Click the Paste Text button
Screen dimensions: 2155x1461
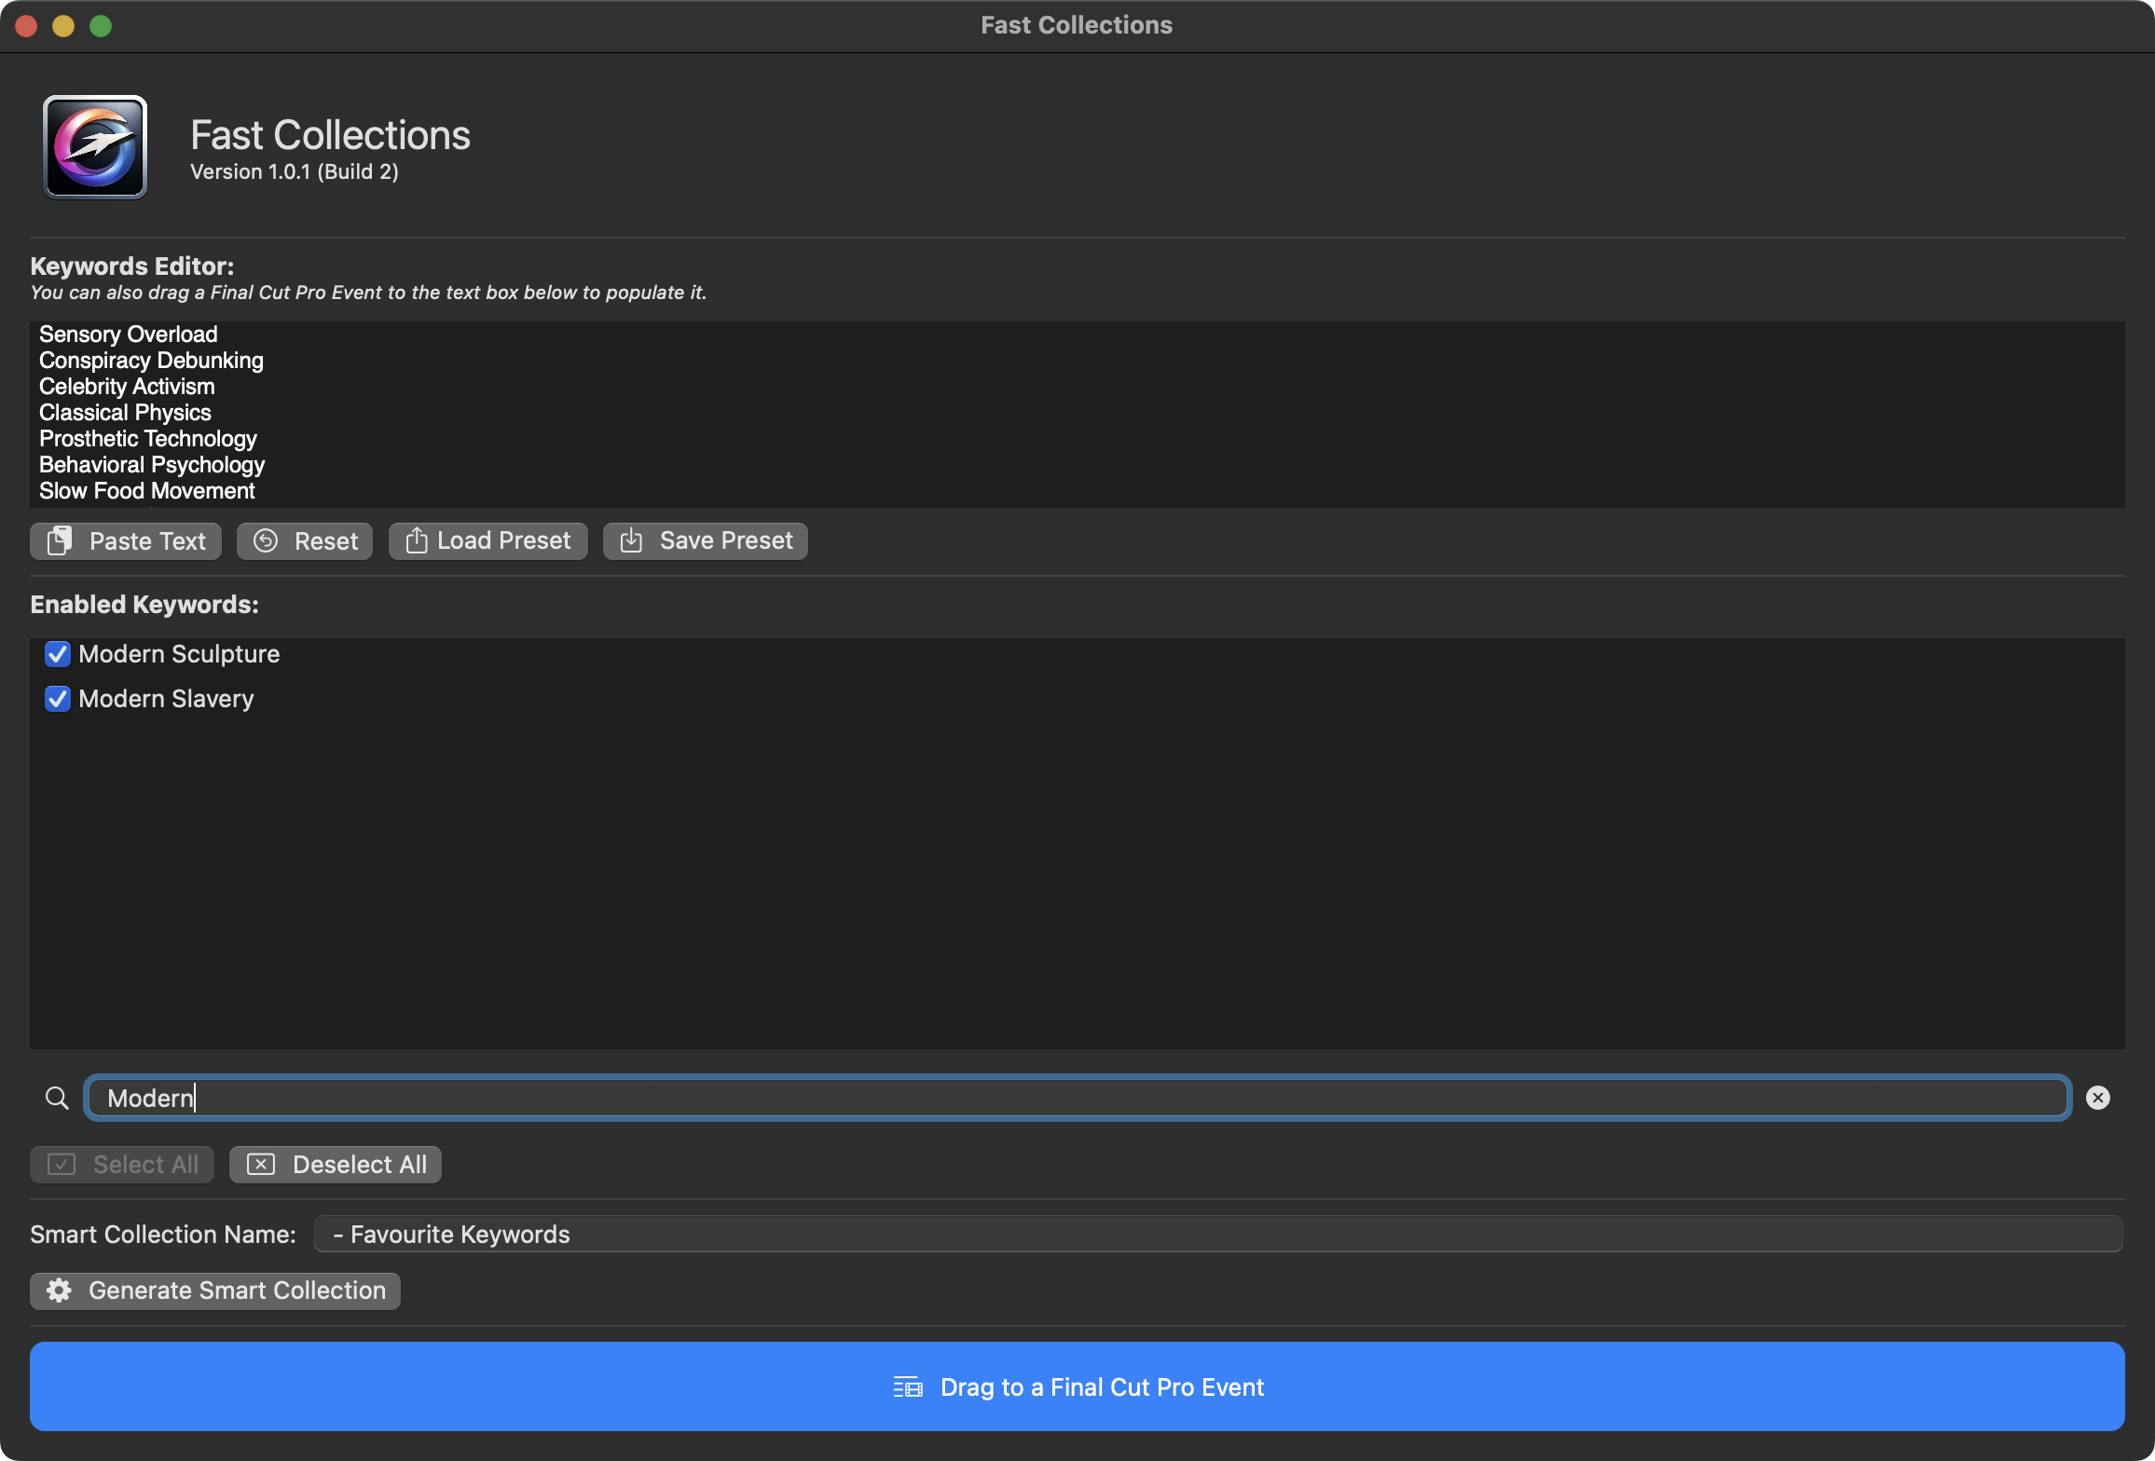[126, 541]
